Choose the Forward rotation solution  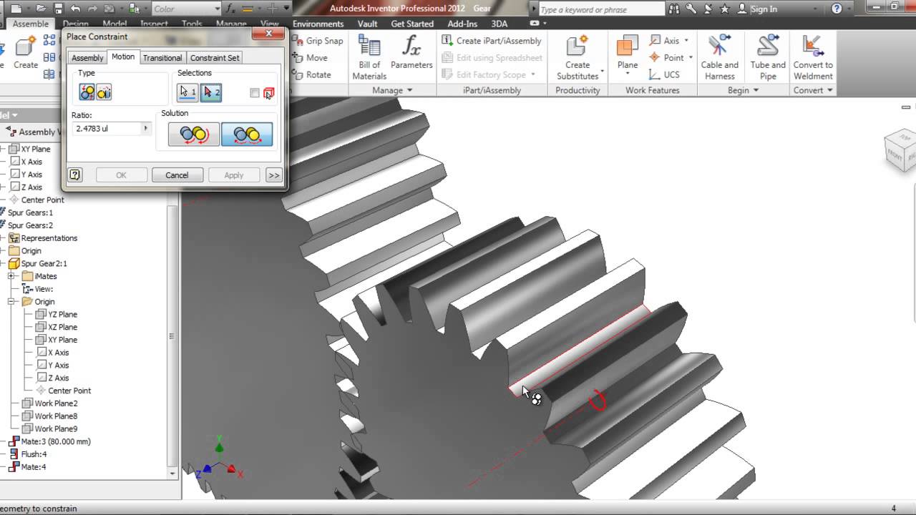pos(194,134)
